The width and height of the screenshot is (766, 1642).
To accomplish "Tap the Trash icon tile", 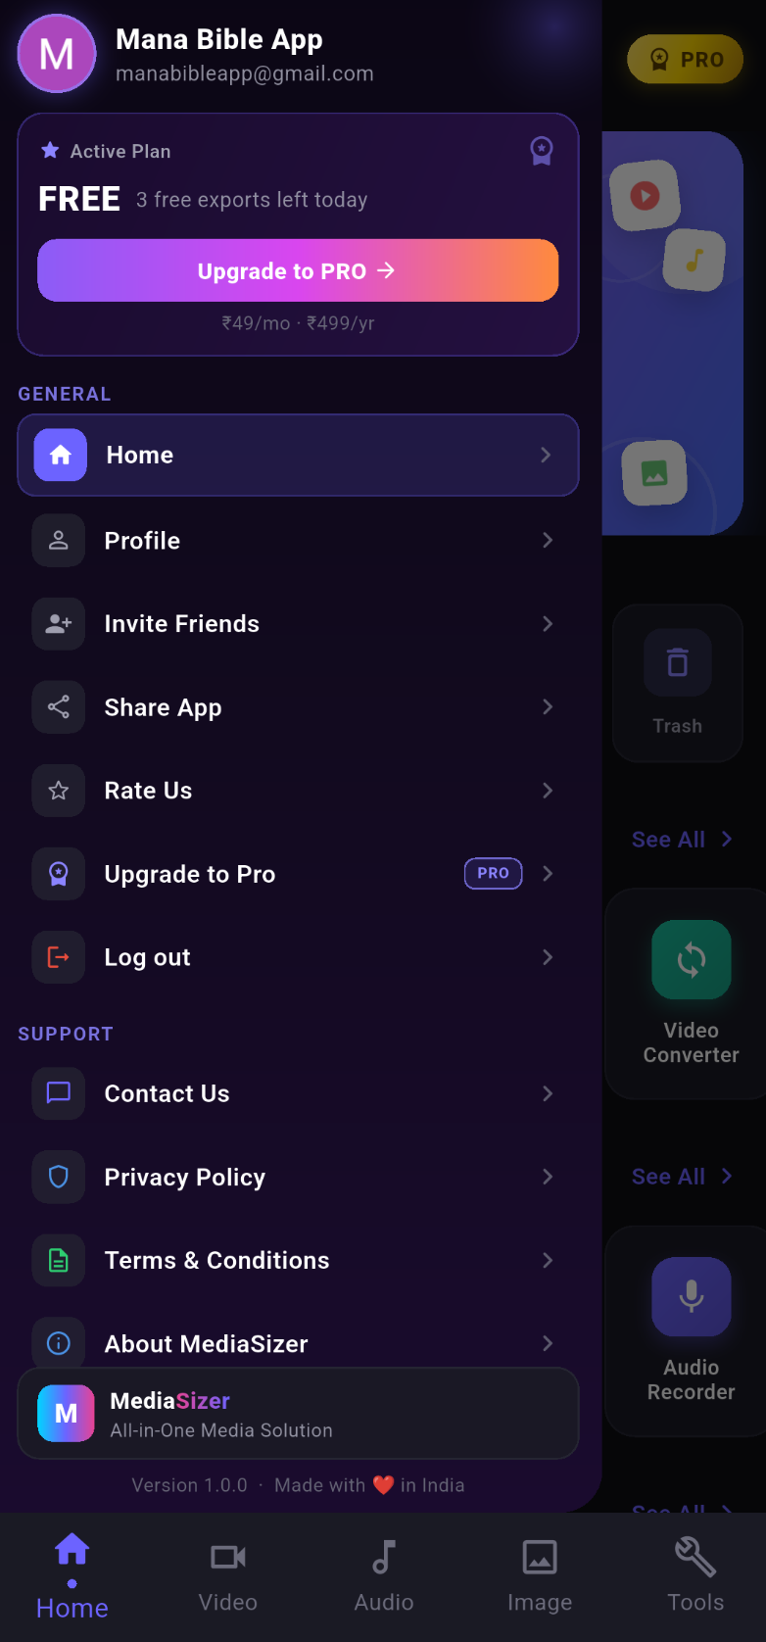I will (677, 663).
